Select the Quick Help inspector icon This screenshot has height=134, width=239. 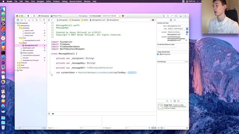(175, 20)
